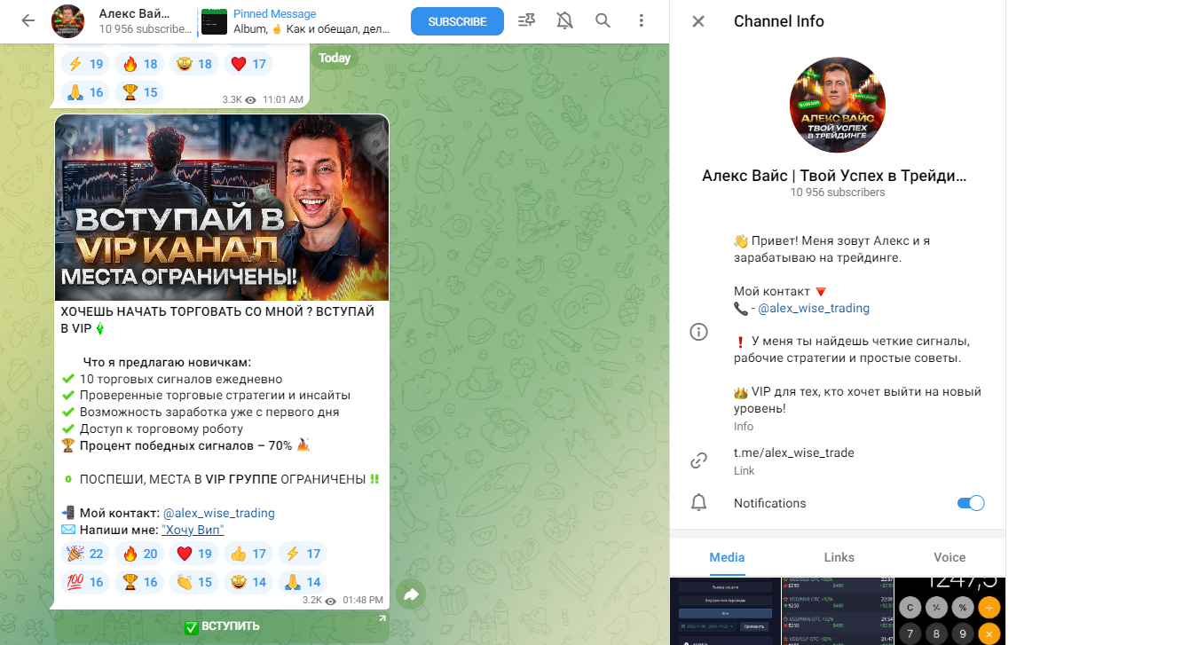
Task: Open the "Хочу Вип" link in the post
Action: click(193, 530)
